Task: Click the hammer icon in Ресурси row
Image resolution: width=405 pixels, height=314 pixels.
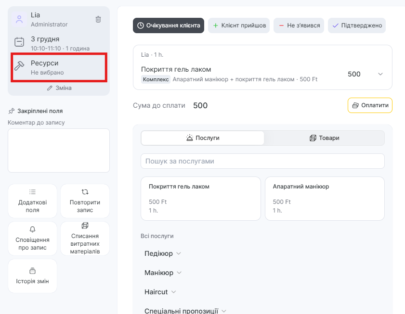Action: click(x=19, y=66)
